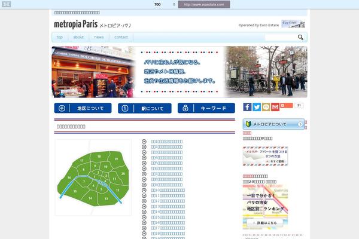Share via Gmail icon
359x239 pixels.
[x=275, y=107]
